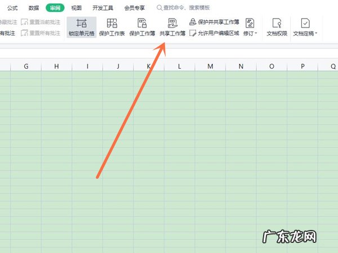Select Protect and Share Workbook (保护并共享工作簿)

click(x=214, y=22)
